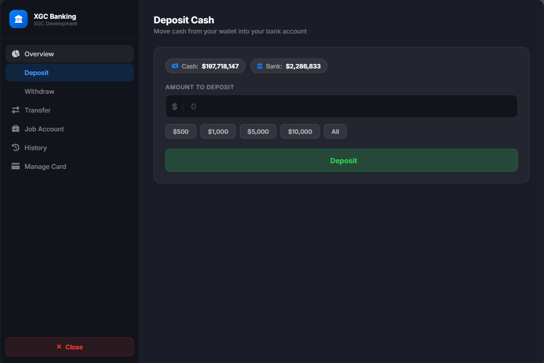
Task: Click the green Deposit button
Action: (341, 161)
